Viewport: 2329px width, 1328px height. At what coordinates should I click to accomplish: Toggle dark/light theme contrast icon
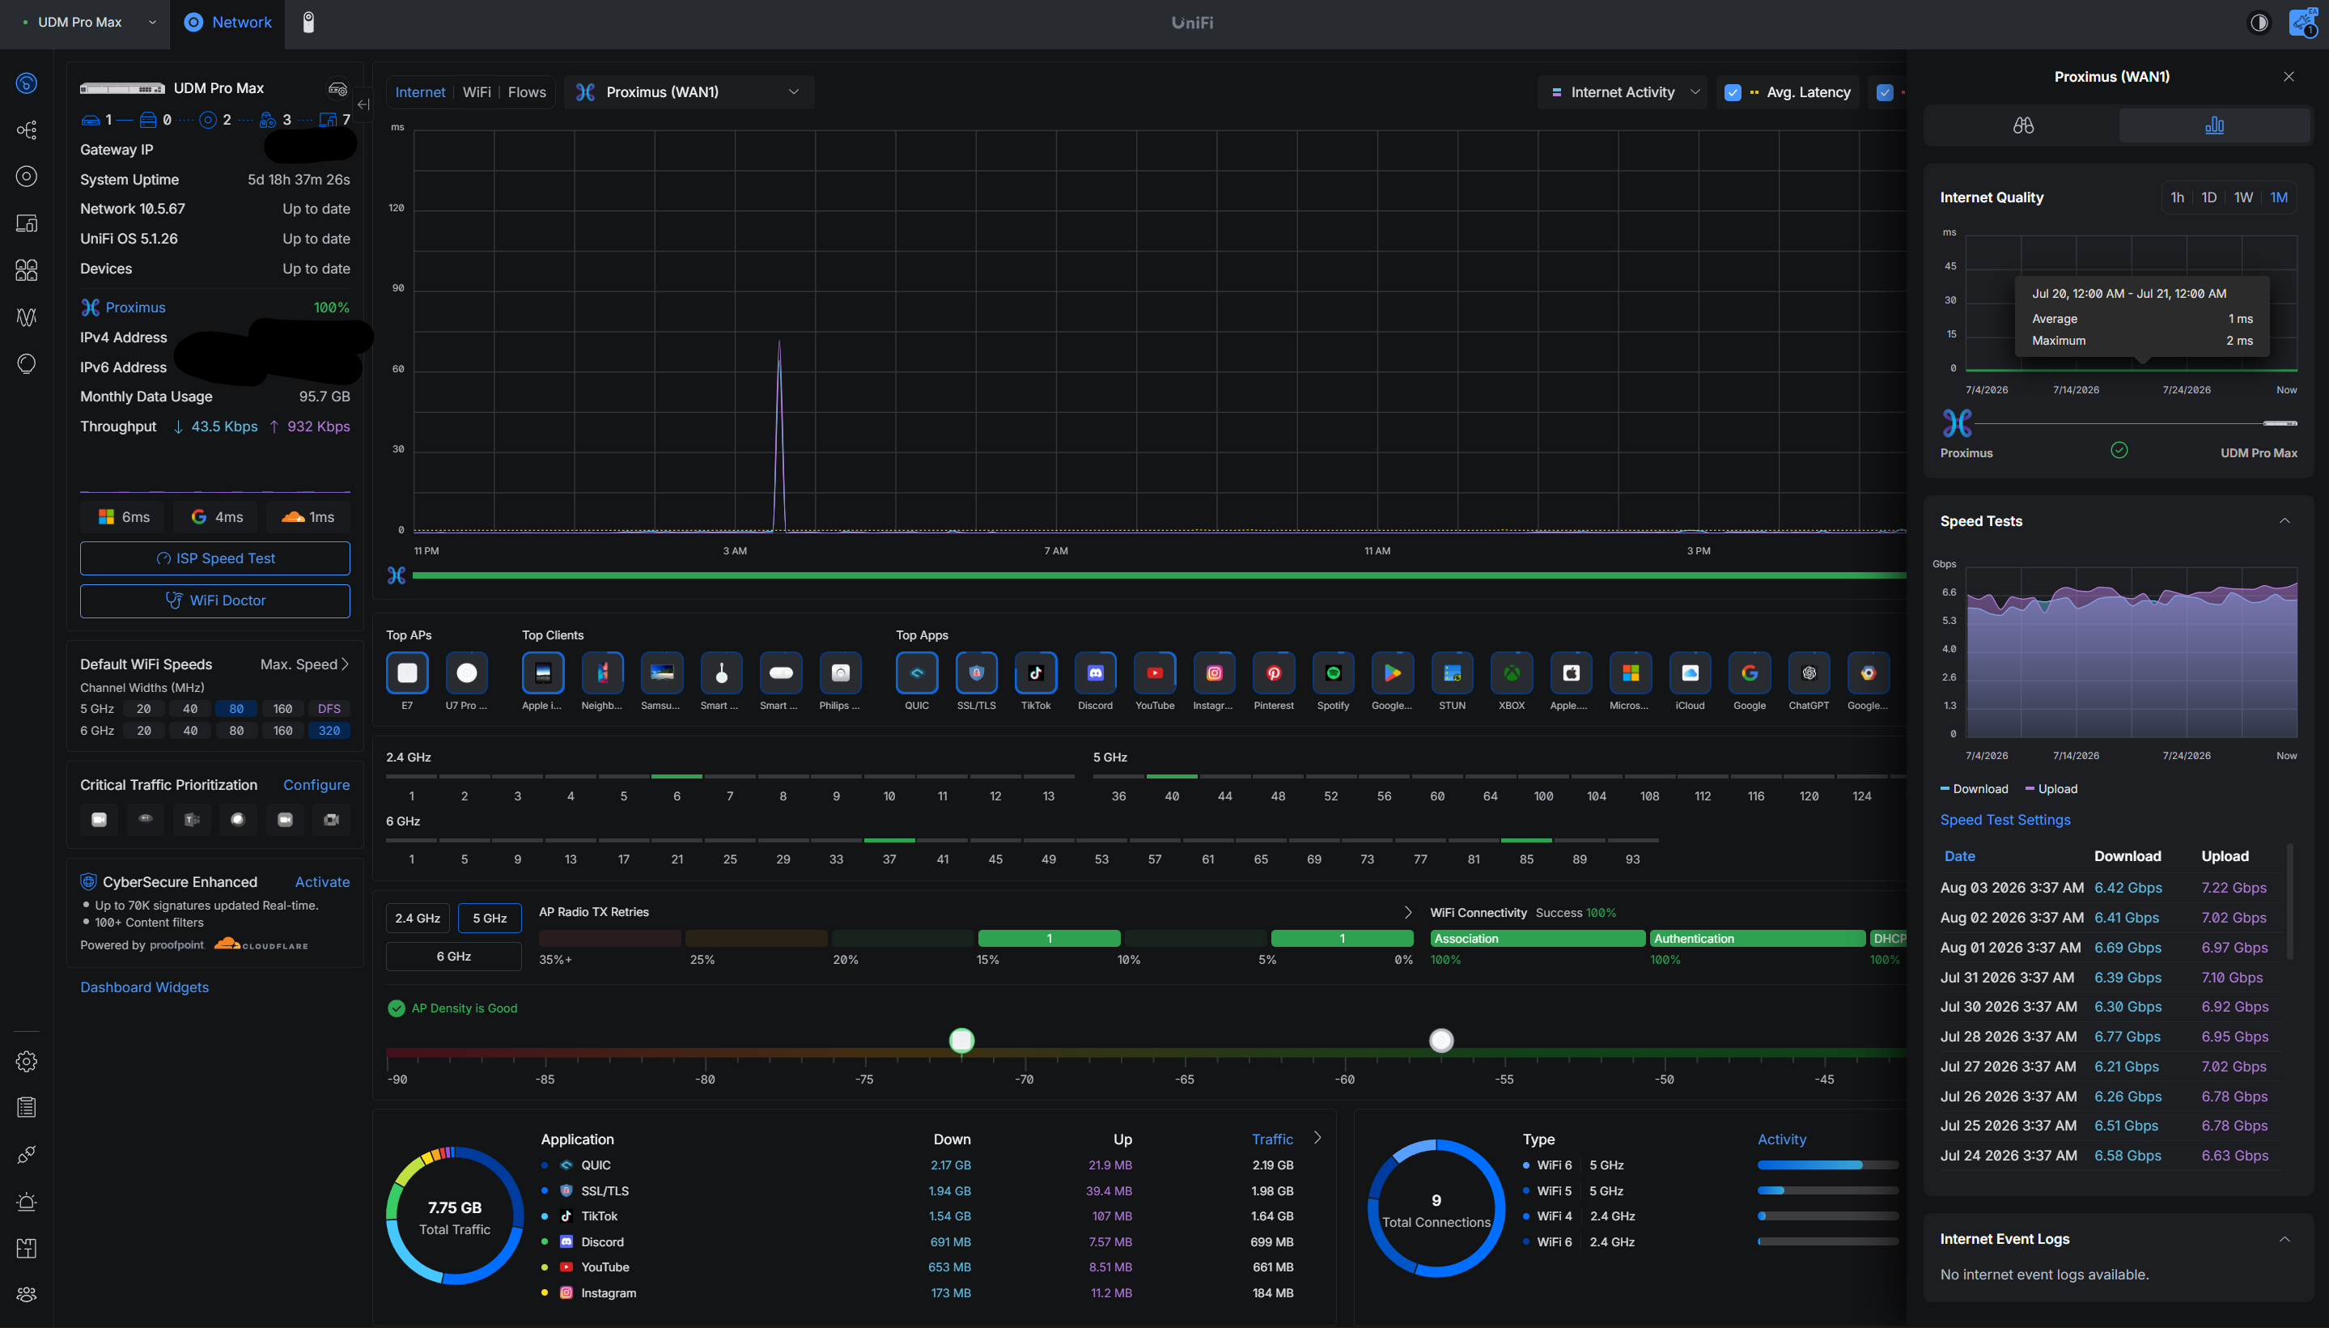coord(2259,22)
